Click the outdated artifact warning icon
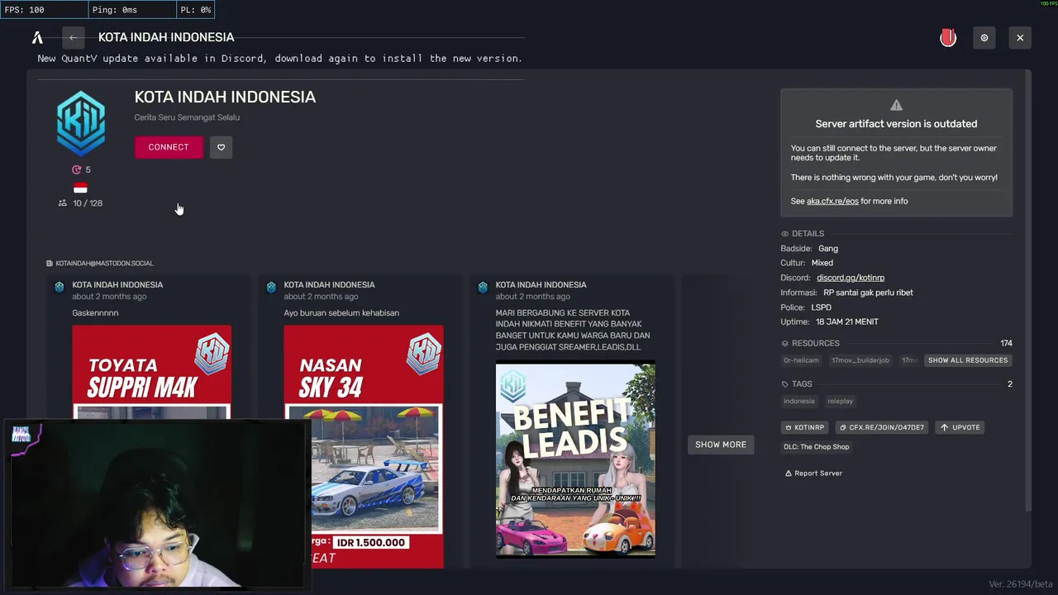The image size is (1058, 595). tap(896, 105)
